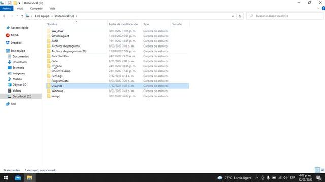Image resolution: width=325 pixels, height=182 pixels.
Task: Select the Windows folder icon
Action: [x=49, y=91]
